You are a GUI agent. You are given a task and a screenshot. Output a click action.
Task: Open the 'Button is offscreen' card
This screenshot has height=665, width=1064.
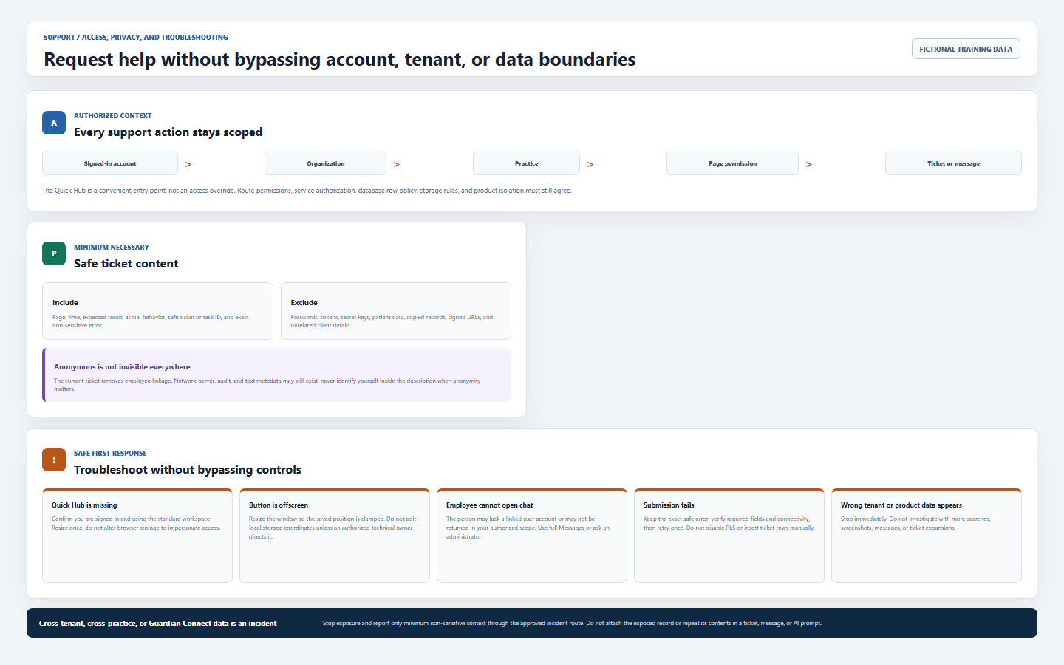tap(335, 536)
